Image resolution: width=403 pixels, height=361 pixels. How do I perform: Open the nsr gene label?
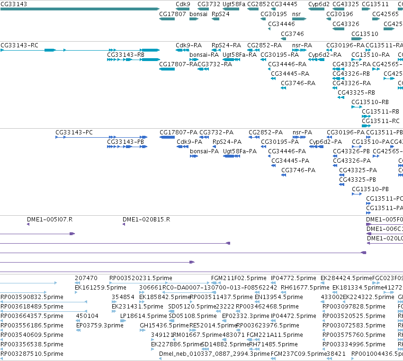click(296, 14)
